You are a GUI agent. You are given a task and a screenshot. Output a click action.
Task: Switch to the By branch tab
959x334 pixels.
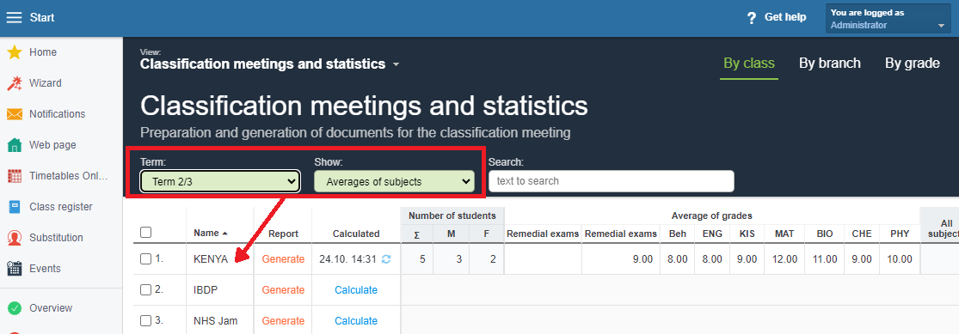(x=829, y=63)
